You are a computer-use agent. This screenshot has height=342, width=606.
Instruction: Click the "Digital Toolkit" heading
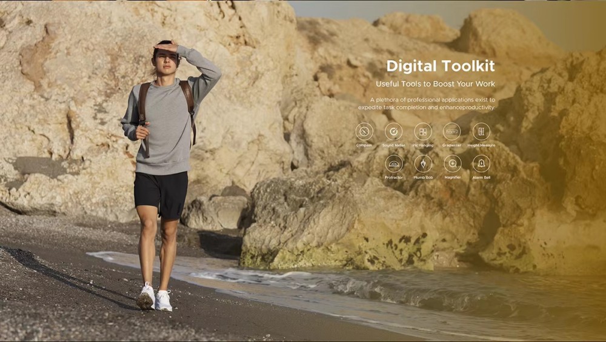[x=440, y=66]
